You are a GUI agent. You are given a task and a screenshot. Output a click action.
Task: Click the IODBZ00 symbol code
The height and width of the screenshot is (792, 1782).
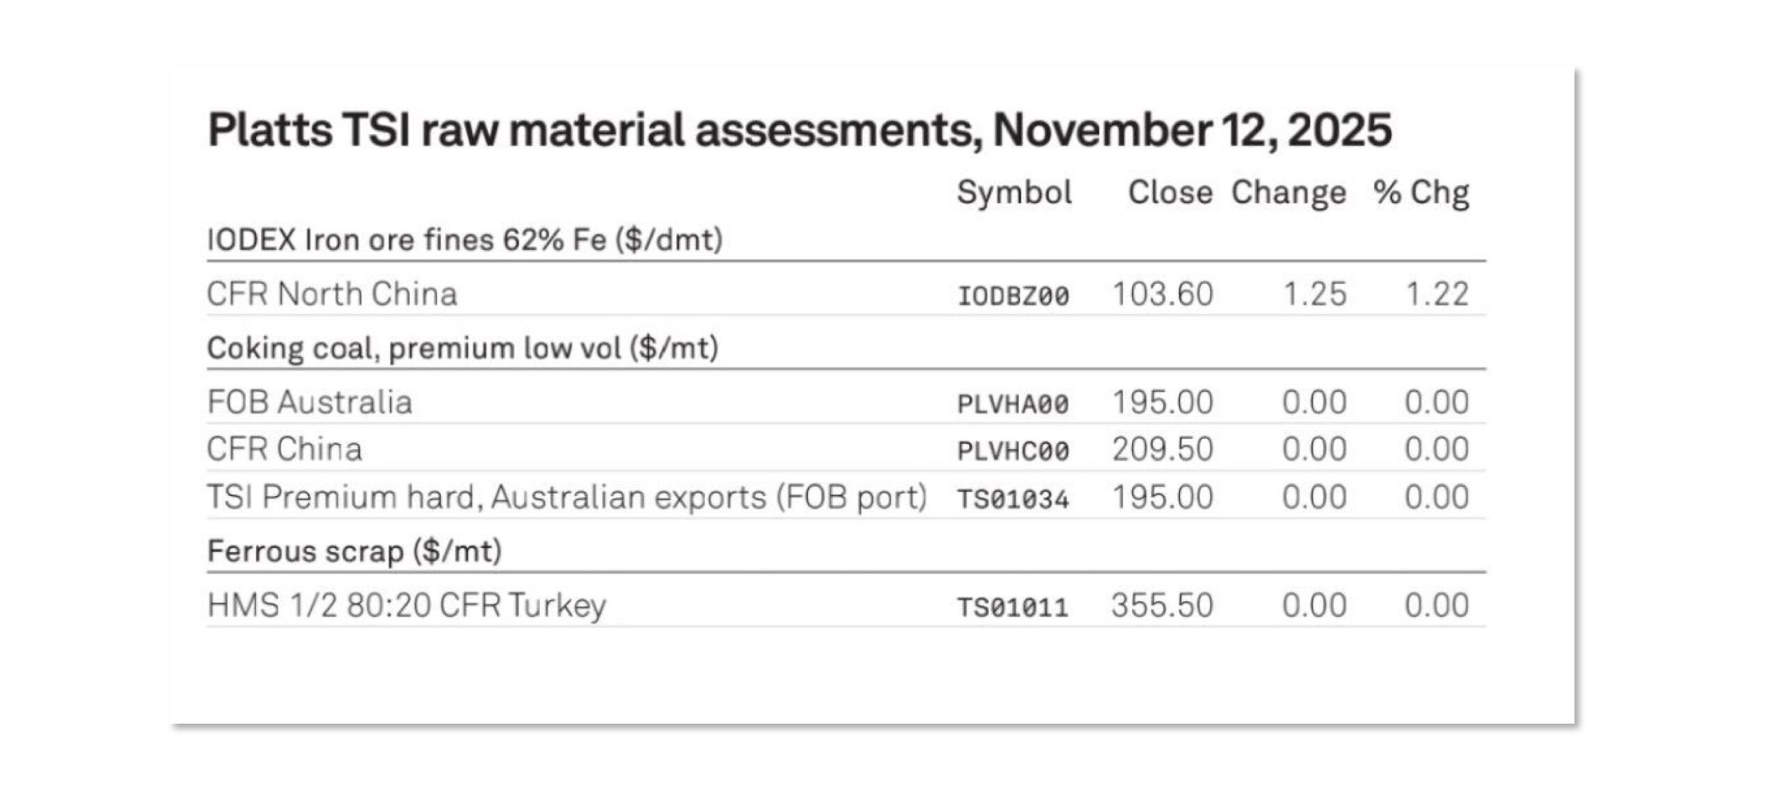[1013, 296]
